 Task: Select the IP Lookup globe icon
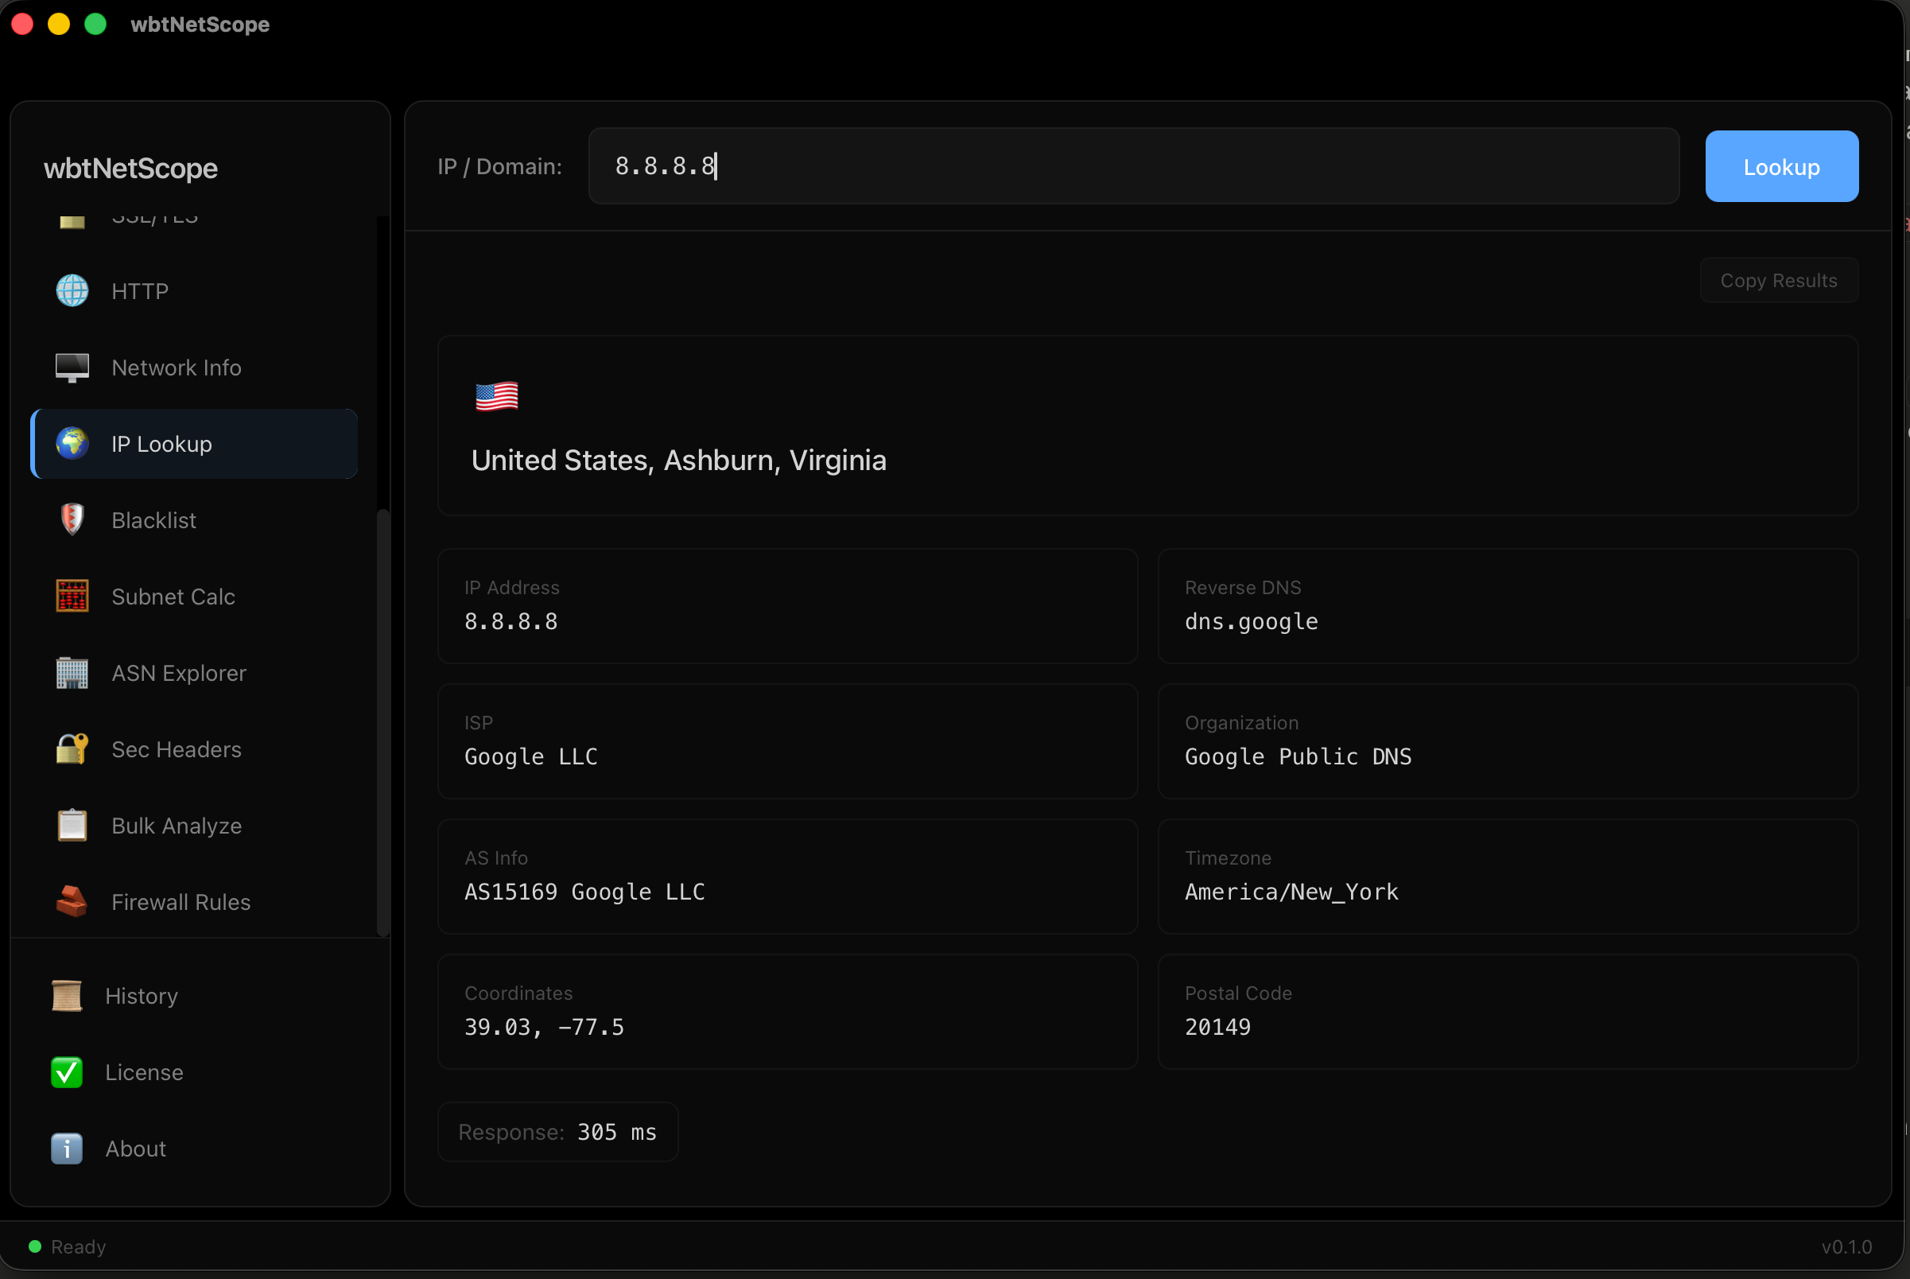[x=72, y=444]
